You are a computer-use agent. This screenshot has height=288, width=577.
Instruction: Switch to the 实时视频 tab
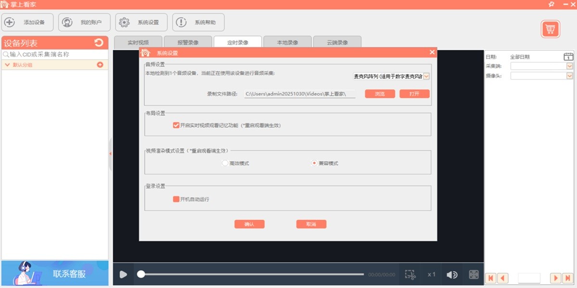click(138, 42)
